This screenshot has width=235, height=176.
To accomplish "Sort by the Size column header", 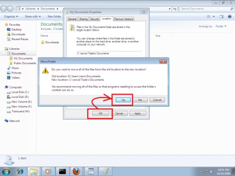I will [158, 36].
